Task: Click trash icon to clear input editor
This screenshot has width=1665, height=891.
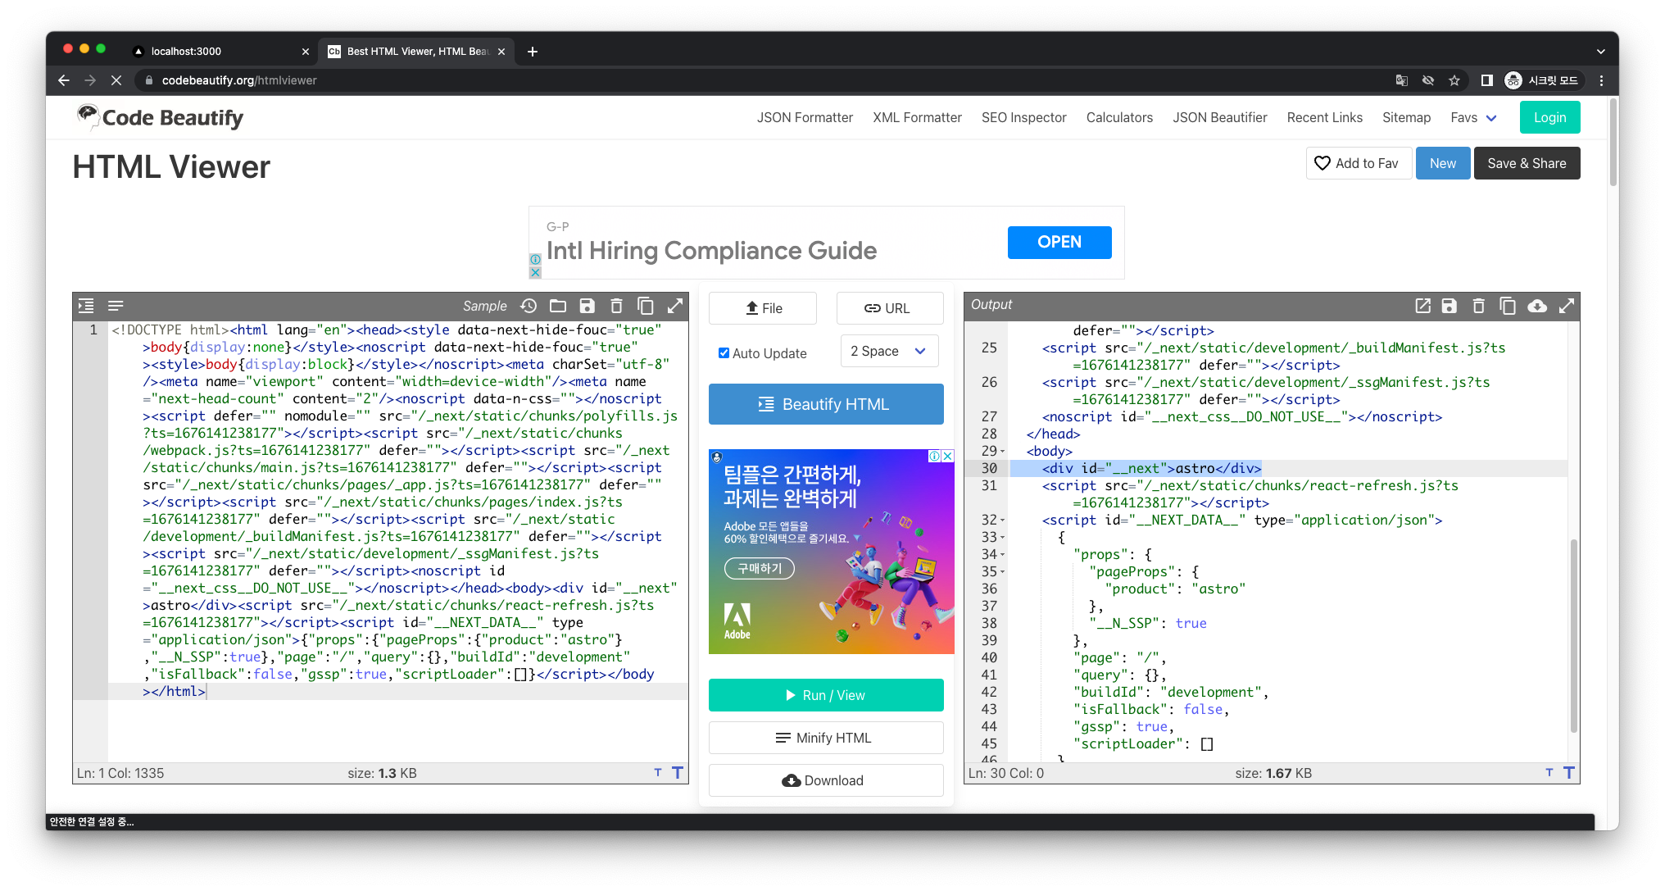Action: 616,306
